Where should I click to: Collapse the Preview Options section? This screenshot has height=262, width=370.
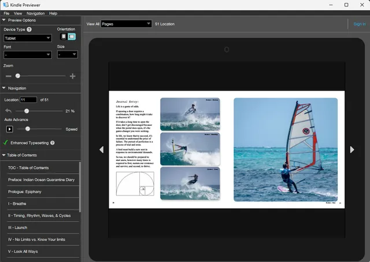pos(3,20)
